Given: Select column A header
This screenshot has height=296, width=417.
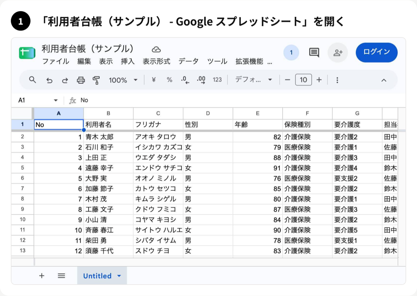Looking at the screenshot, I should [x=59, y=113].
